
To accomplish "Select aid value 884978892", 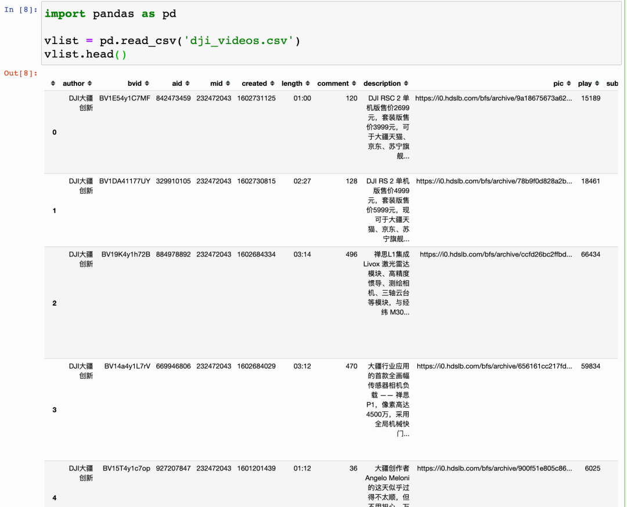I will tap(173, 255).
